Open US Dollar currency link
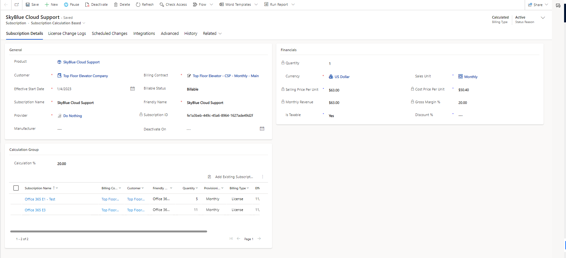The image size is (566, 258). click(342, 77)
